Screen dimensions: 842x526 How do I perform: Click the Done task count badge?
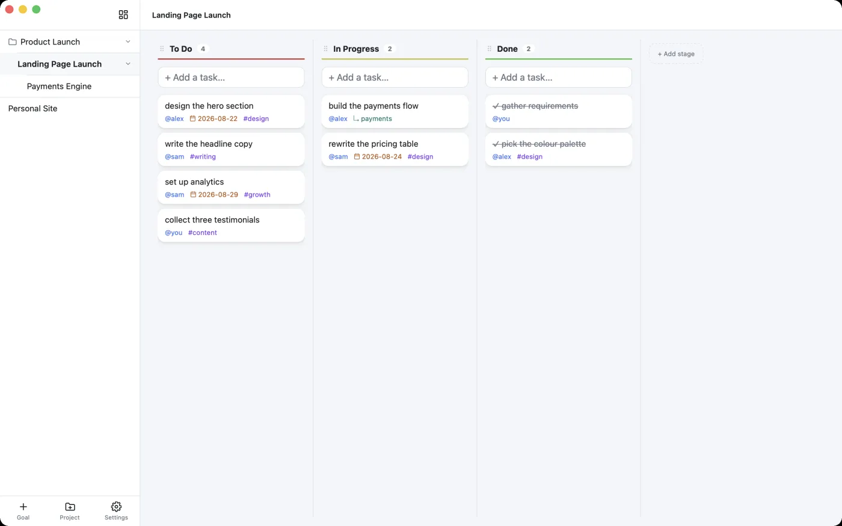(x=529, y=49)
